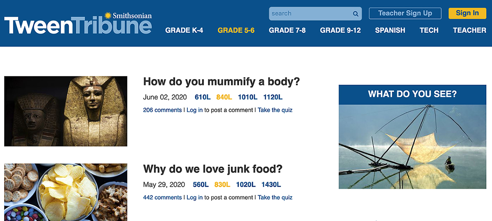Image resolution: width=492 pixels, height=221 pixels.
Task: Choose 1120L Lexile for mummy article
Action: pos(273,97)
